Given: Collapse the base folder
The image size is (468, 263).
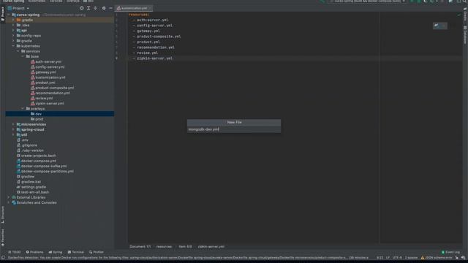Looking at the screenshot, I should click(23, 56).
